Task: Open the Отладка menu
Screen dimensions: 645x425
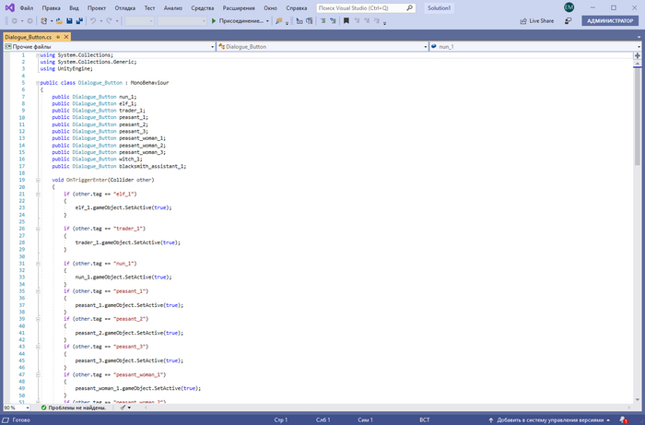Action: tap(125, 7)
